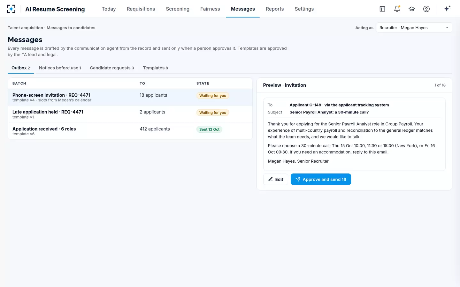Select the Messages menu item

243,9
